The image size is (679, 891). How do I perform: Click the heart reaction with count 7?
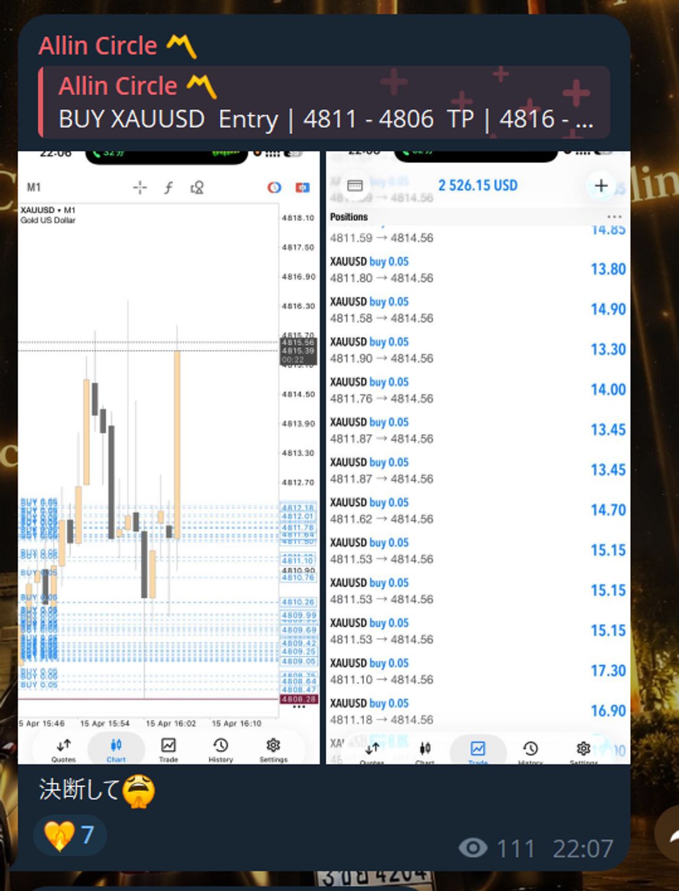coord(70,835)
